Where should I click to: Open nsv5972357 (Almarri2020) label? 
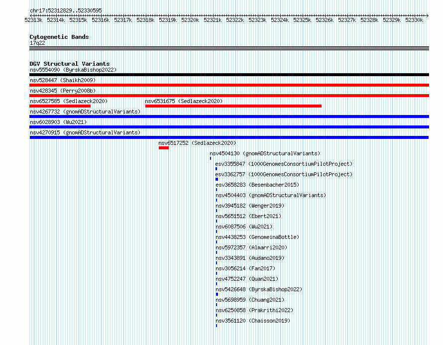coord(251,247)
